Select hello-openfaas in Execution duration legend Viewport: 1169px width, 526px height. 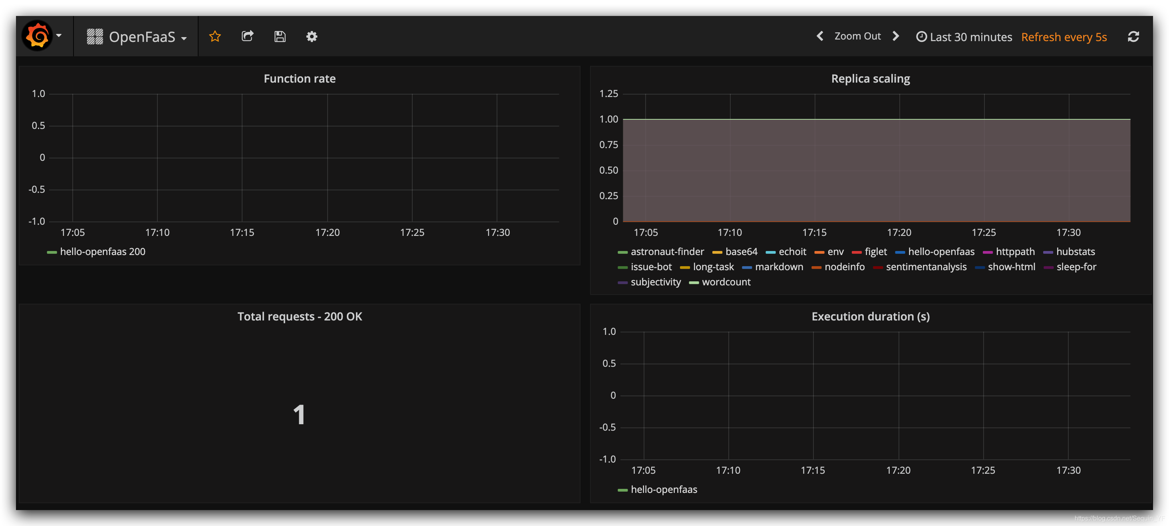click(x=657, y=489)
